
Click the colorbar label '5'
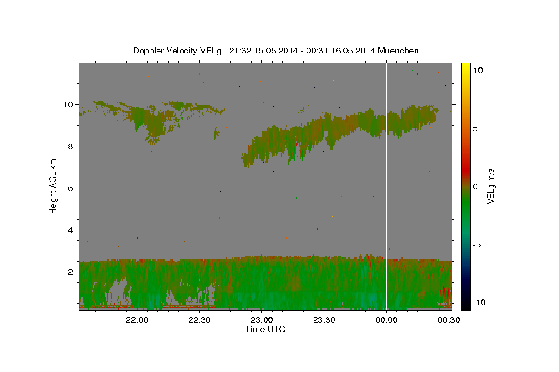pyautogui.click(x=475, y=128)
